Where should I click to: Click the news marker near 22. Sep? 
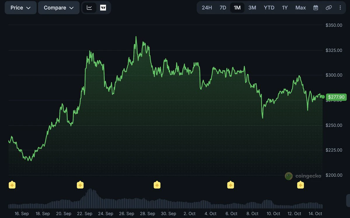click(x=80, y=185)
